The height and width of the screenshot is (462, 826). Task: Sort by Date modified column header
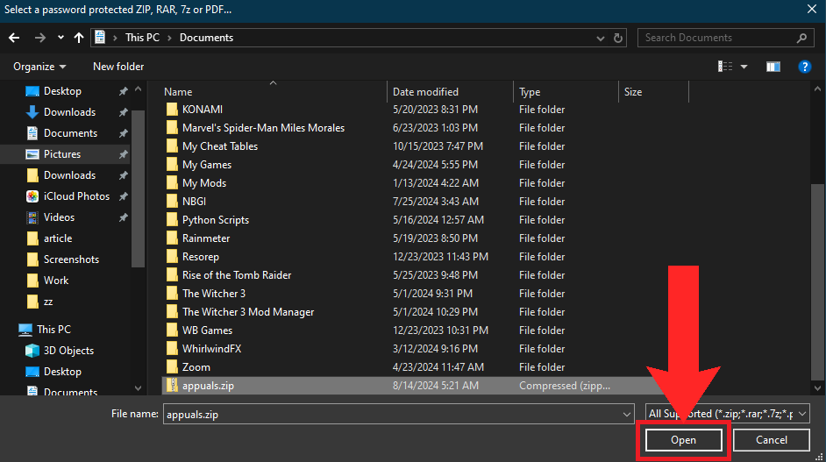[425, 92]
